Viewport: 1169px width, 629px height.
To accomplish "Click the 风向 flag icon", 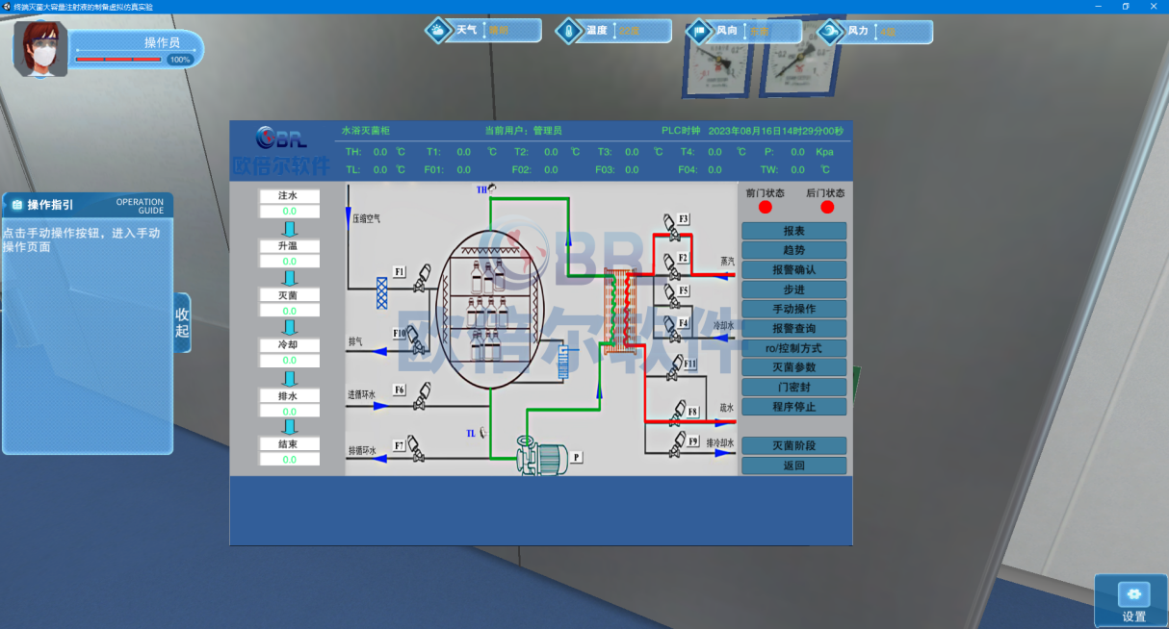I will (x=698, y=31).
